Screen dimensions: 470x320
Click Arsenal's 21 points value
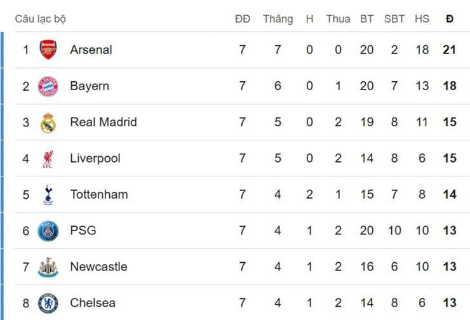coord(450,50)
